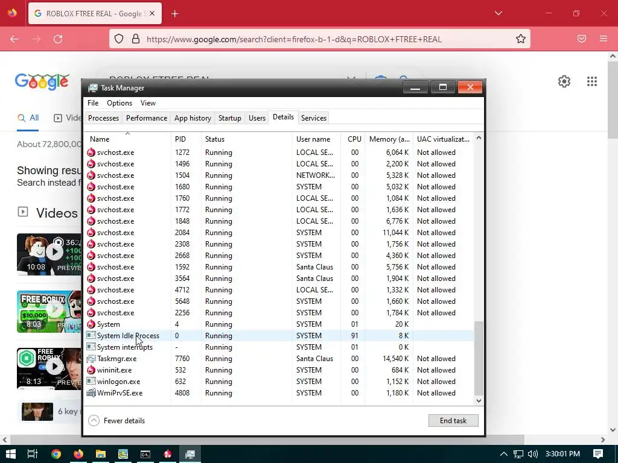
Task: Click the Firefox reload page icon
Action: (x=58, y=39)
